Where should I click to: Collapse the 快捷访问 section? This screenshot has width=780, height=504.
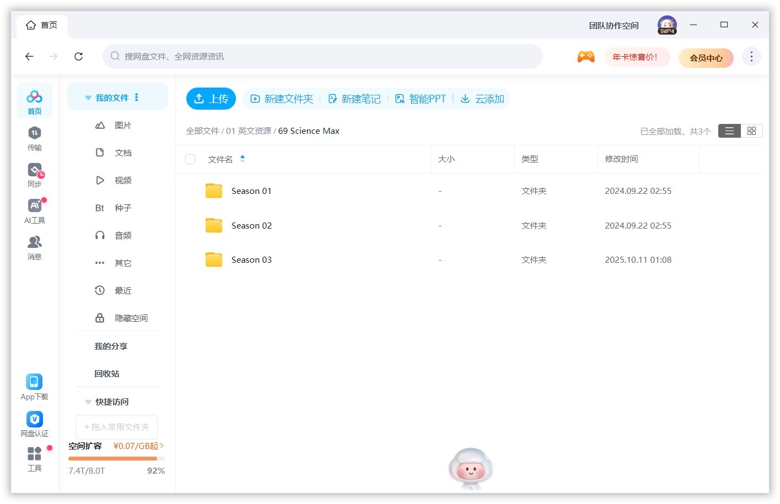[x=88, y=402]
